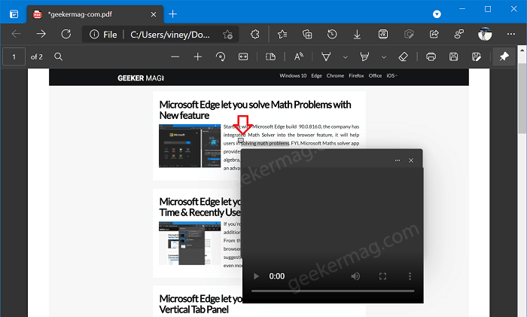
Task: Rotate the PDF page
Action: pyautogui.click(x=221, y=56)
